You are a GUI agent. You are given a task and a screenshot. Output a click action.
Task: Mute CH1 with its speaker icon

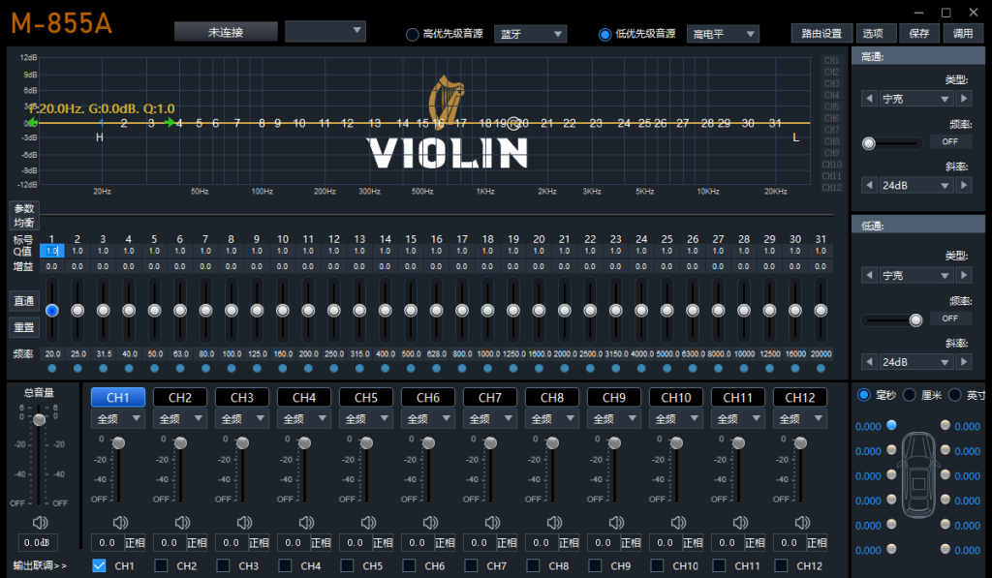click(120, 523)
